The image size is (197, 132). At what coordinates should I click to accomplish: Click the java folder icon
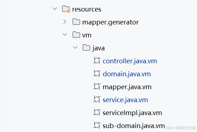click(86, 48)
